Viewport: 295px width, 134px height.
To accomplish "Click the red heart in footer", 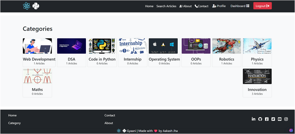I will (156, 131).
